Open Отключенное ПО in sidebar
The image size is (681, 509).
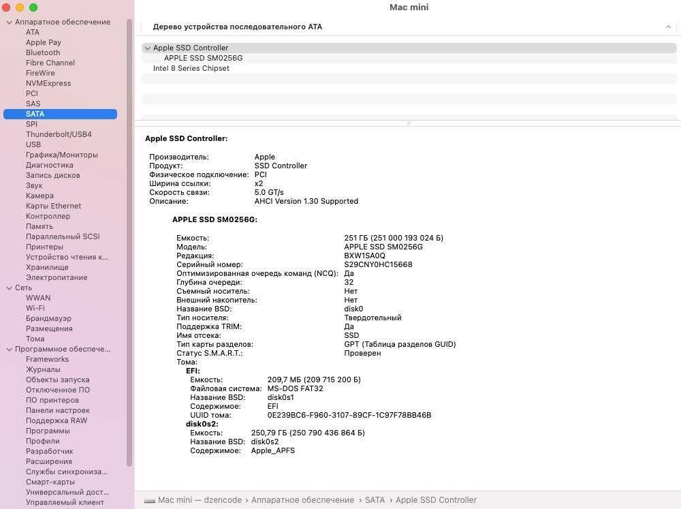click(x=58, y=390)
